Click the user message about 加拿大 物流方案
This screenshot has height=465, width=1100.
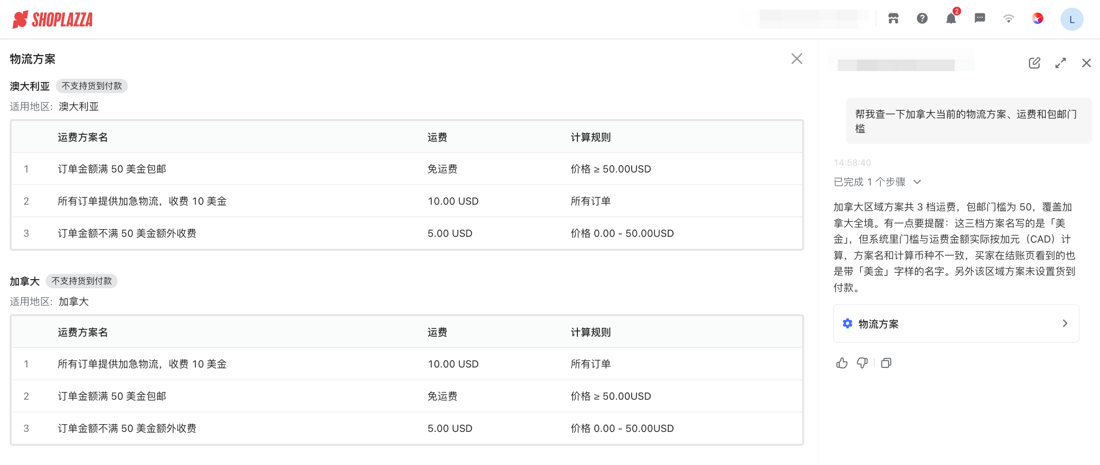(x=969, y=121)
